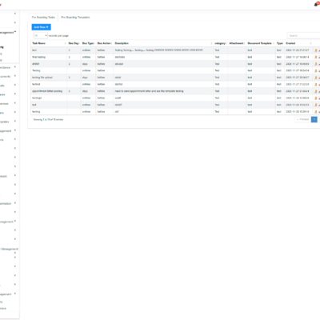Sort table by Created column arrows

(310, 43)
